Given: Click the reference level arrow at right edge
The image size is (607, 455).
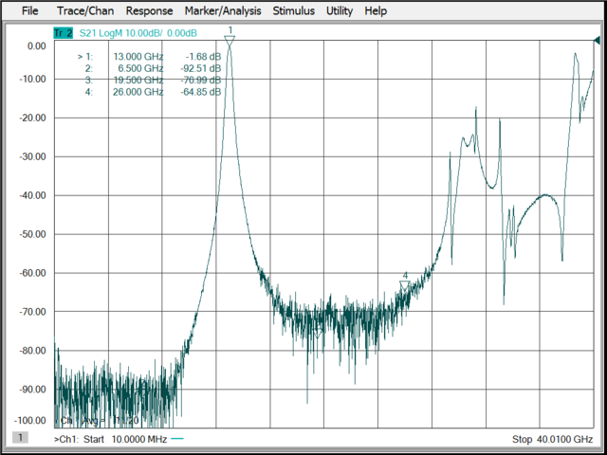Looking at the screenshot, I should coord(597,40).
